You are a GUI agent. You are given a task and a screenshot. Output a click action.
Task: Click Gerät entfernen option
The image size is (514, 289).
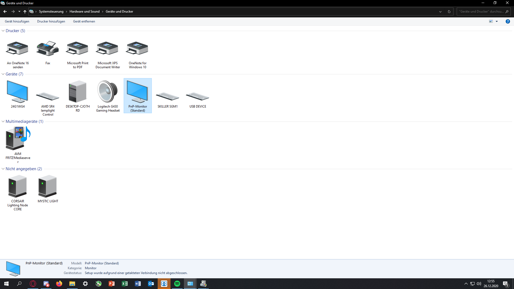pos(84,21)
